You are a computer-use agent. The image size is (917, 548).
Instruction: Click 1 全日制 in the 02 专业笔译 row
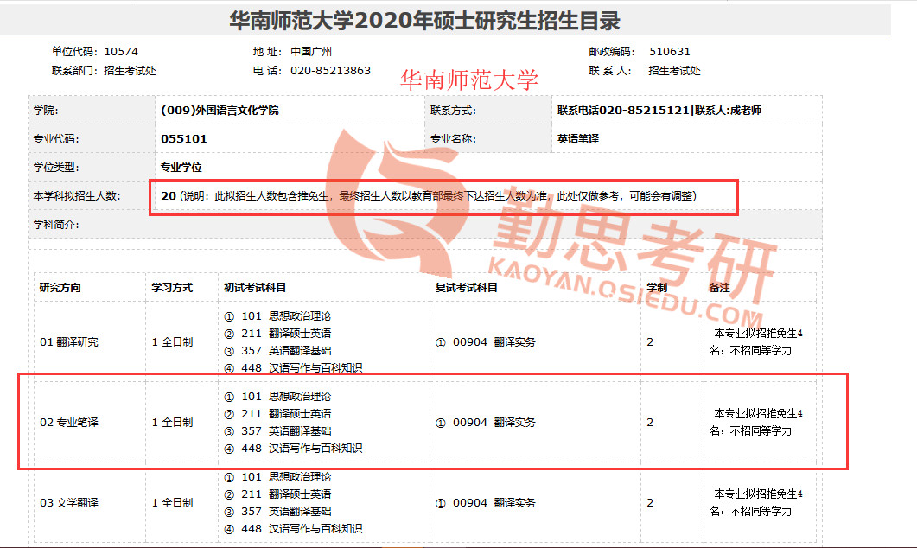pos(172,423)
